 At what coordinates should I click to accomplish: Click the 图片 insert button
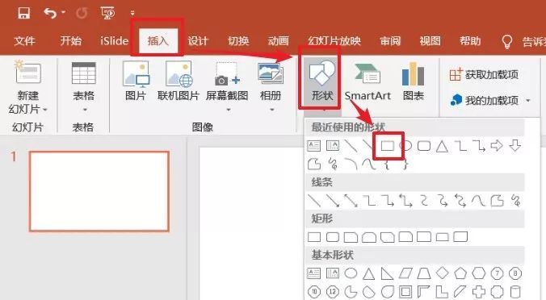pyautogui.click(x=136, y=81)
